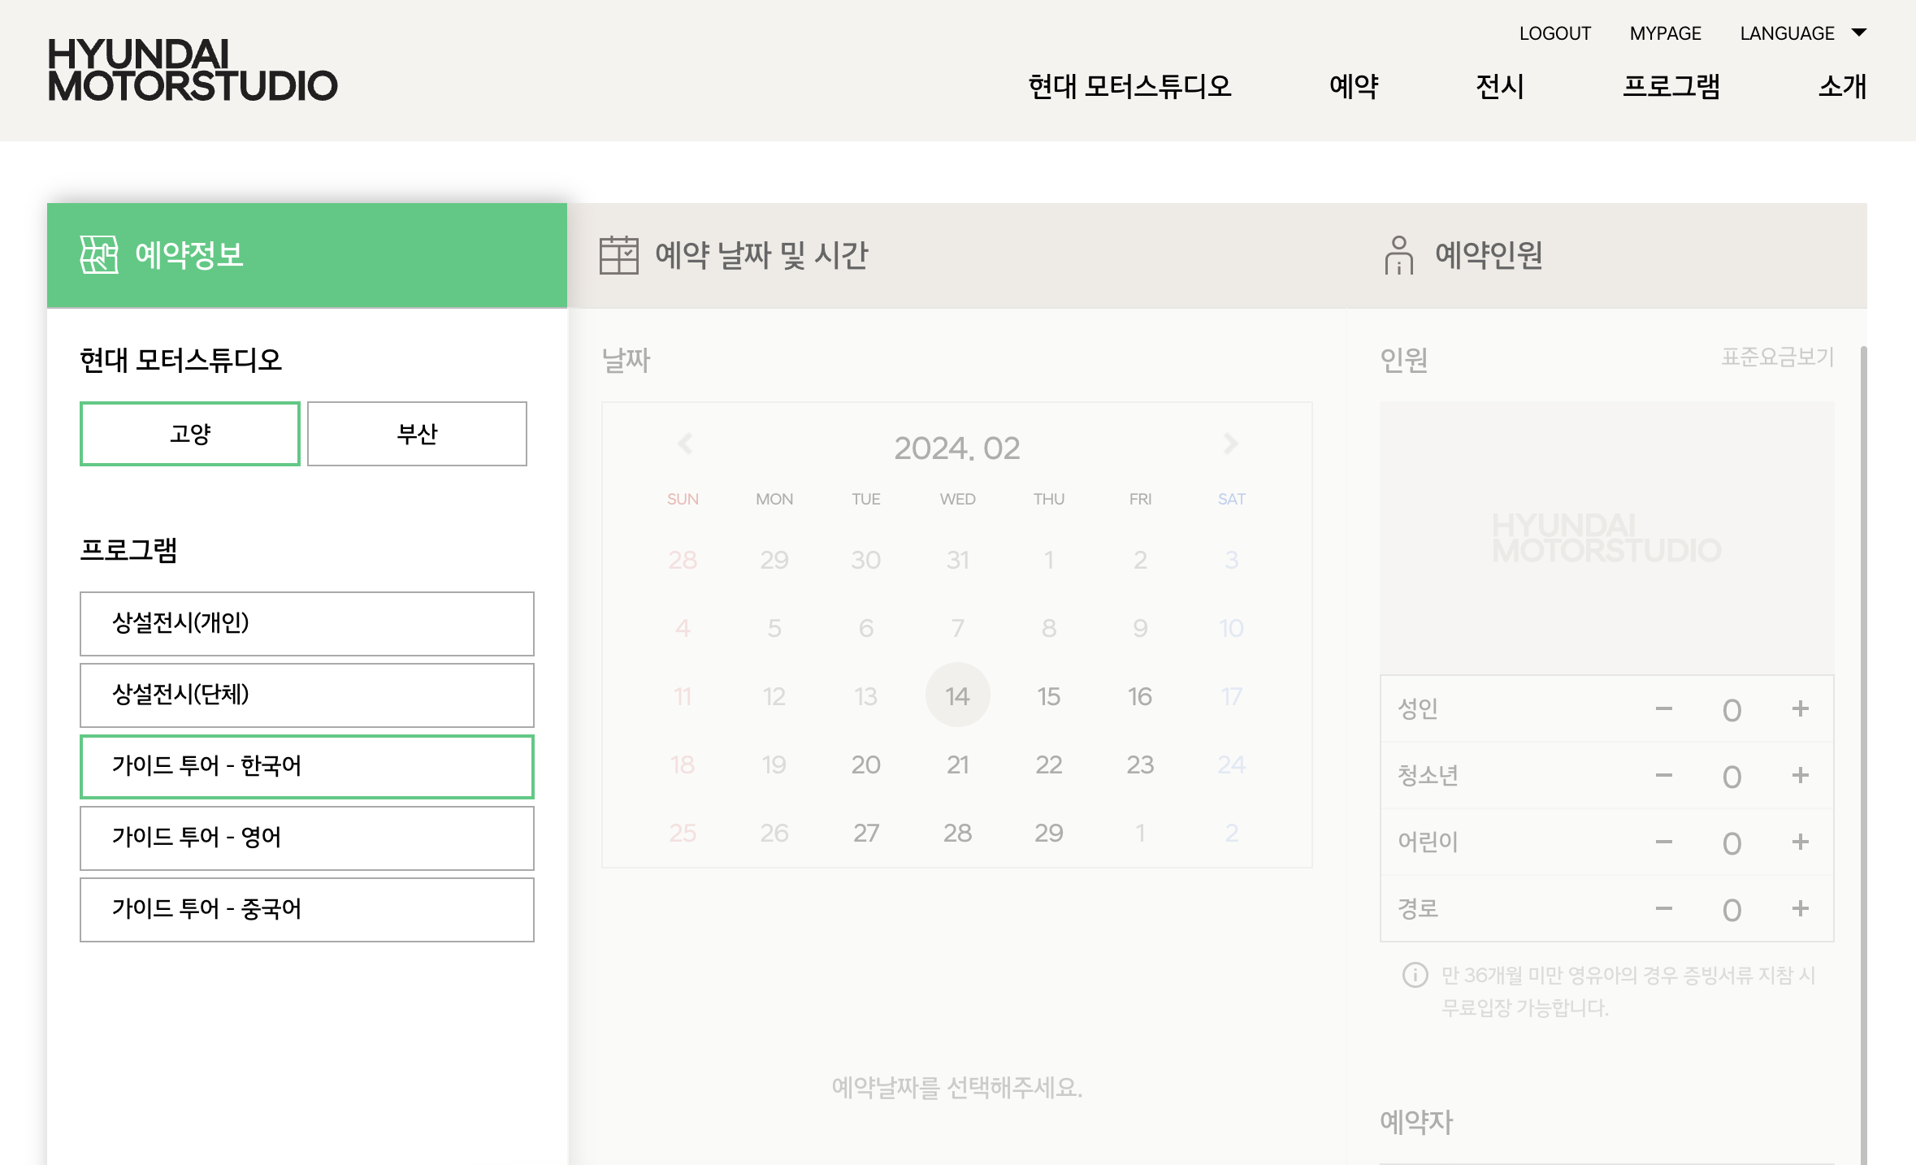Click the person icon beside 예약인원

(x=1398, y=255)
